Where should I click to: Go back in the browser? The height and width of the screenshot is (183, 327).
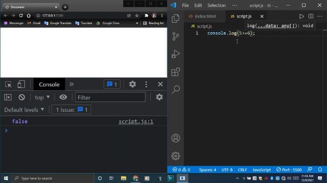point(6,16)
